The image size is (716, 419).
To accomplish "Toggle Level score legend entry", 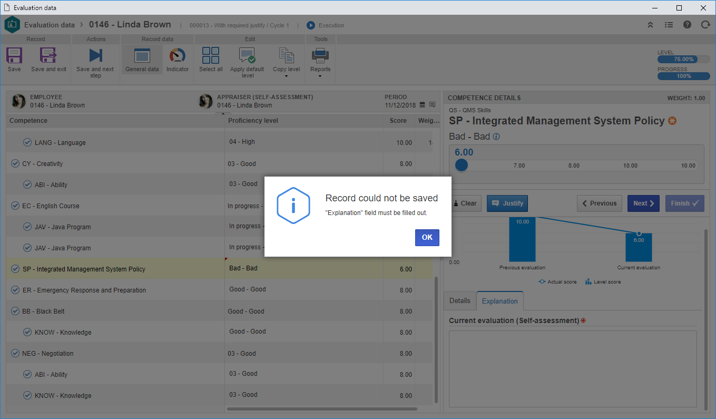I will click(x=603, y=282).
